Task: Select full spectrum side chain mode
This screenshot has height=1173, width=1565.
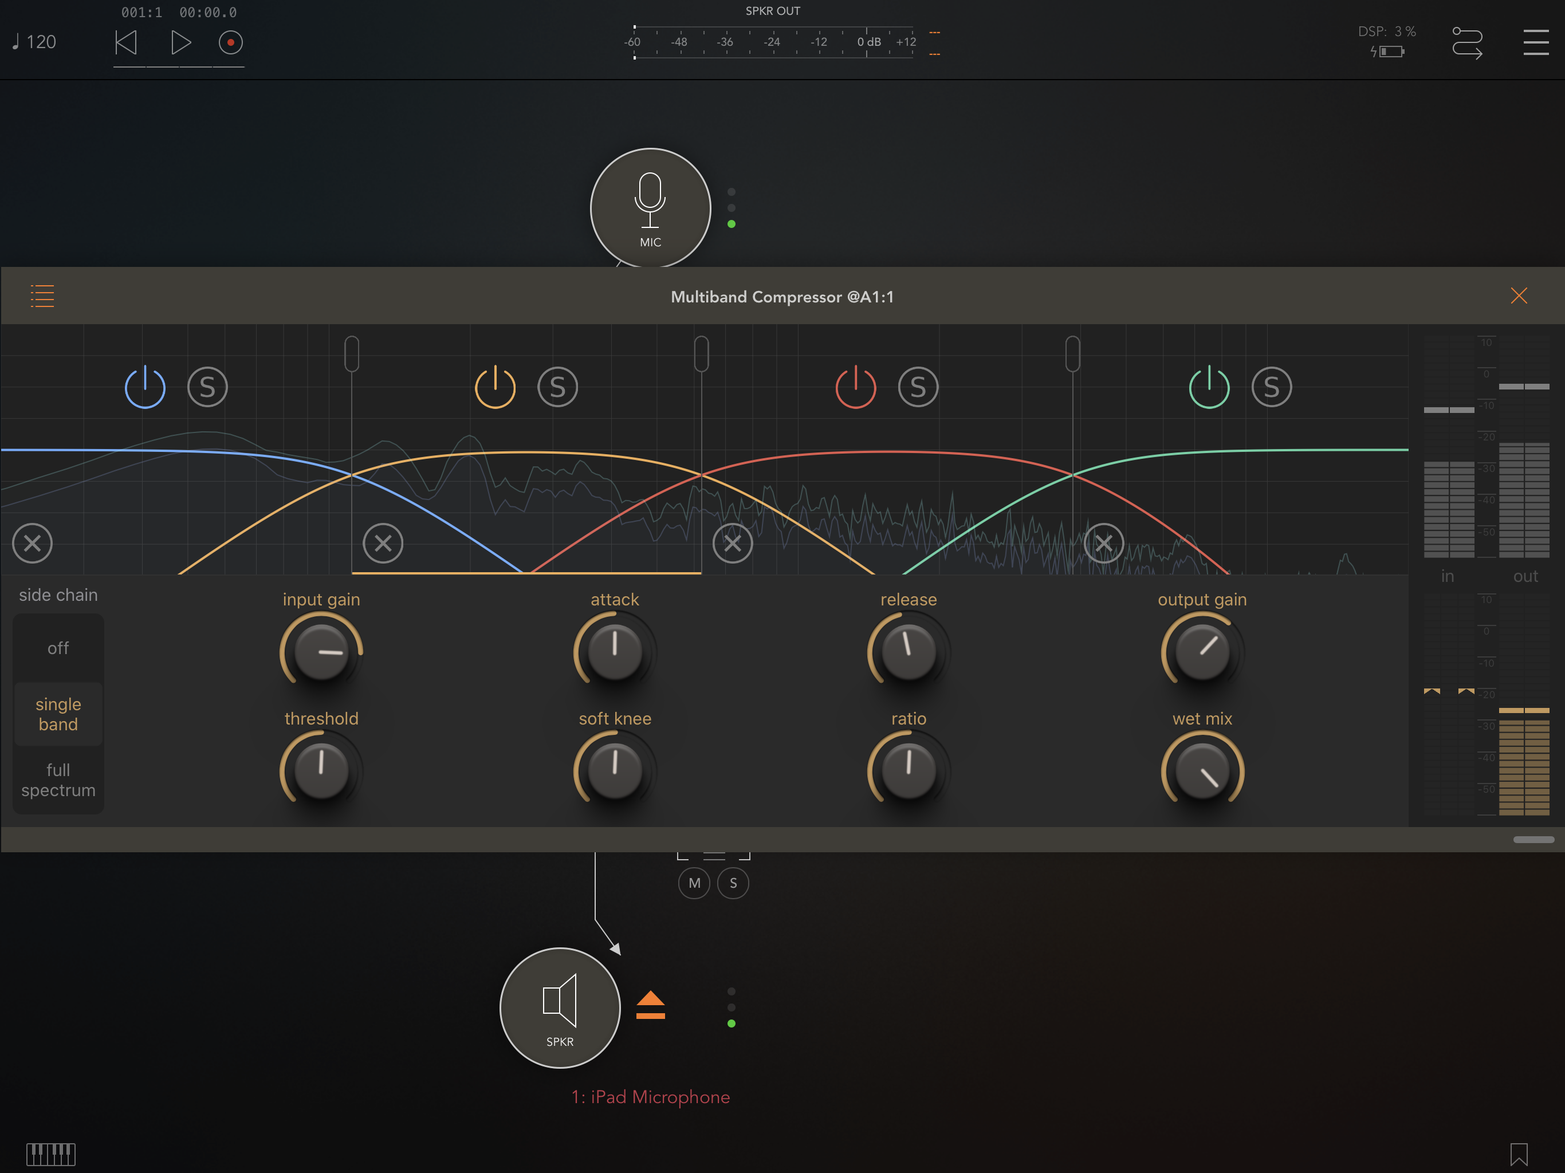Action: point(58,780)
